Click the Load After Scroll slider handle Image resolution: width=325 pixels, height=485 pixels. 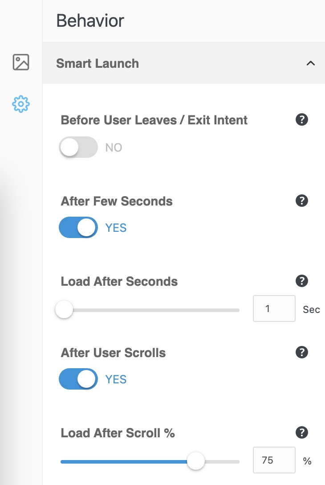[195, 461]
